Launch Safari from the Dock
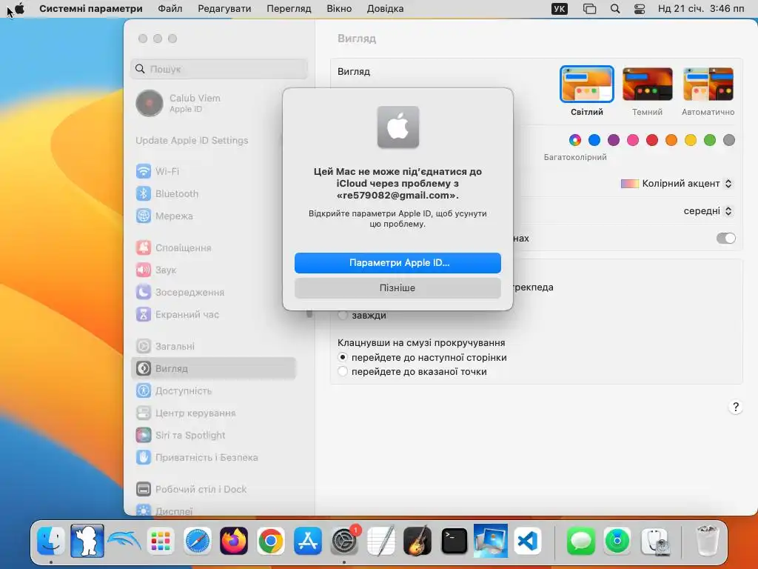The height and width of the screenshot is (569, 758). [197, 540]
